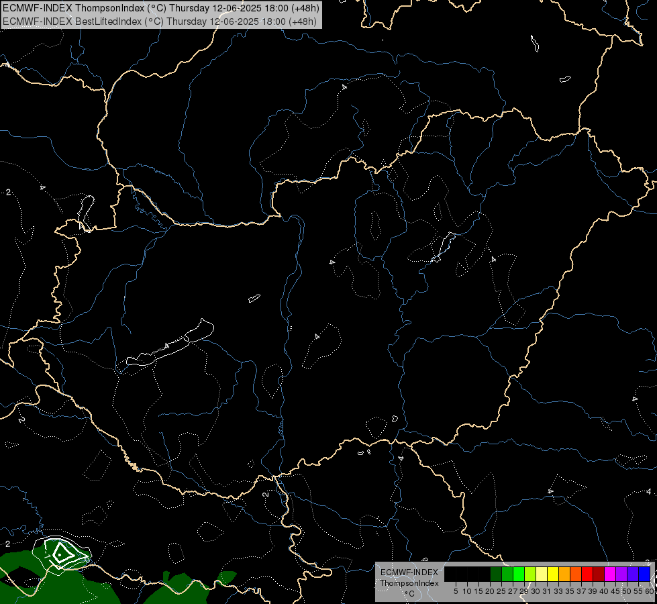Screen dimensions: 657x604
Task: Click the ThompsonIndex title line at top
Action: [161, 8]
